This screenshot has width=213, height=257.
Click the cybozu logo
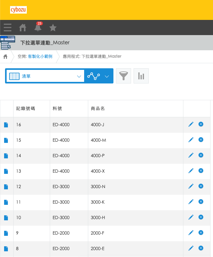(x=18, y=10)
